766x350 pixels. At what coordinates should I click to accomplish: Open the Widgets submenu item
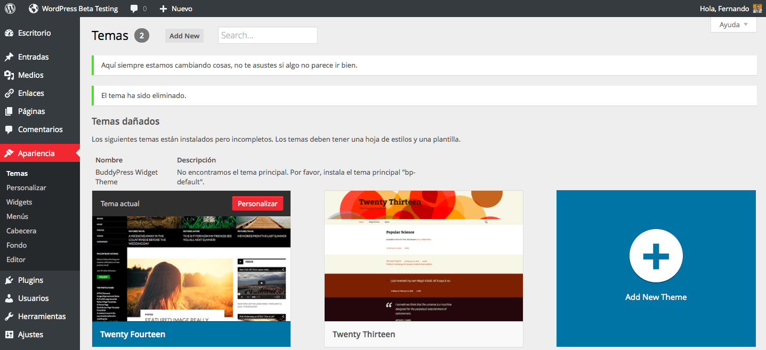click(19, 202)
